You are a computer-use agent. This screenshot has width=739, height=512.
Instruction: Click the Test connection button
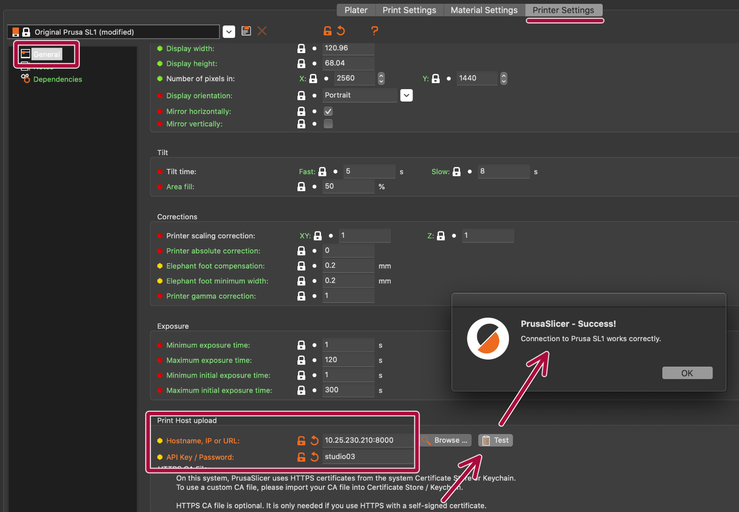click(x=496, y=440)
